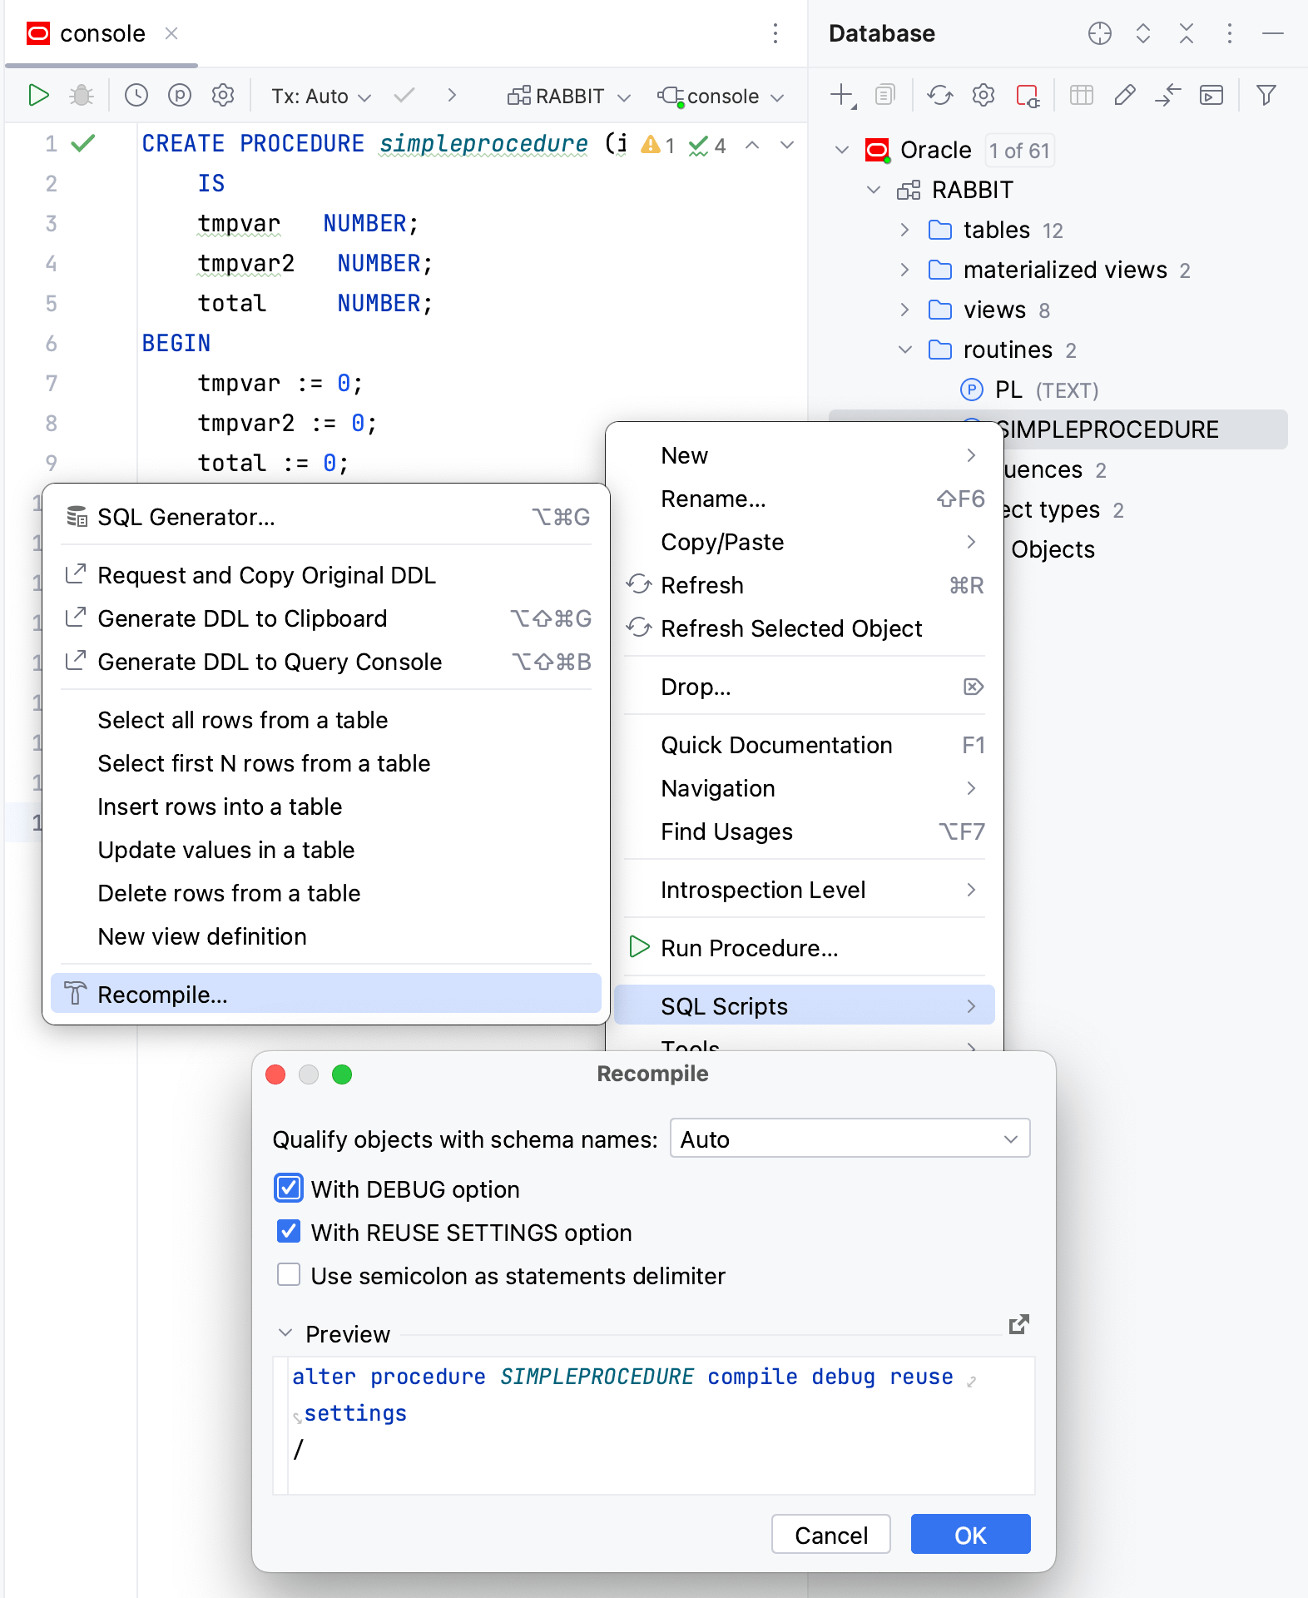
Task: Uncheck the With DEBUG option checkbox
Action: coord(289,1189)
